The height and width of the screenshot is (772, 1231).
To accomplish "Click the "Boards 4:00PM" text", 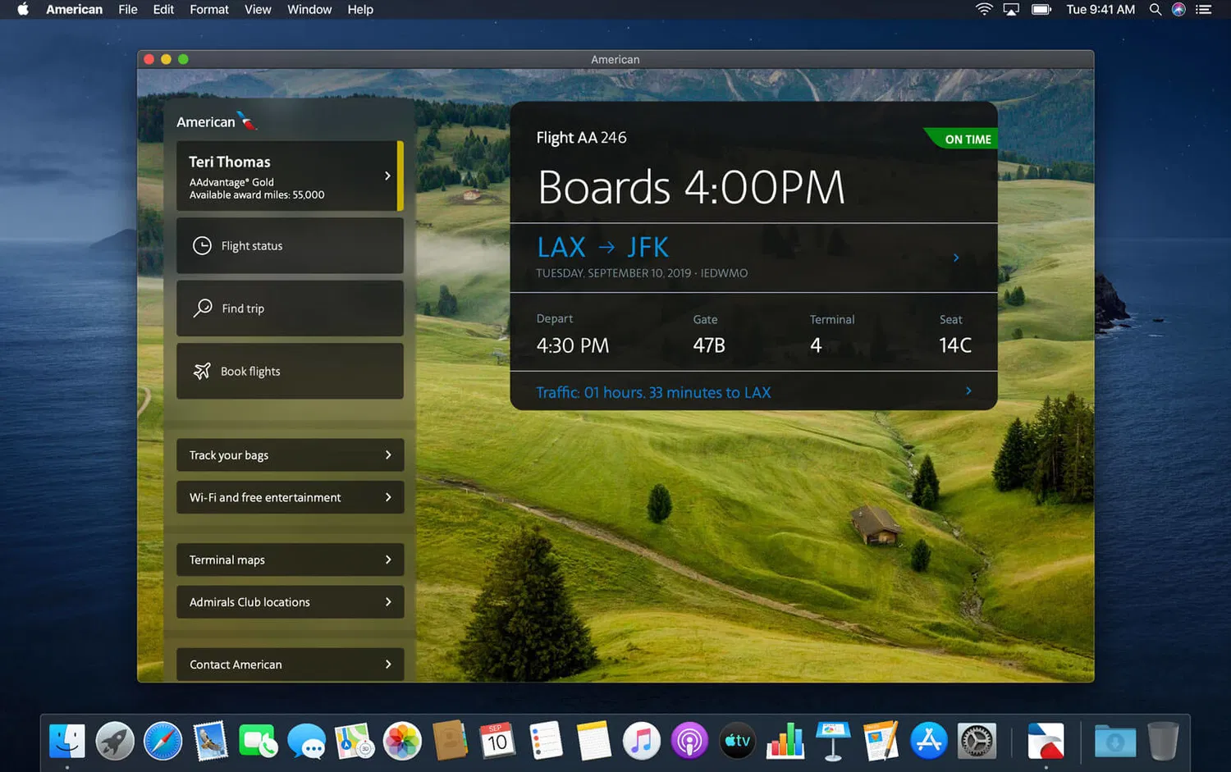I will click(691, 187).
